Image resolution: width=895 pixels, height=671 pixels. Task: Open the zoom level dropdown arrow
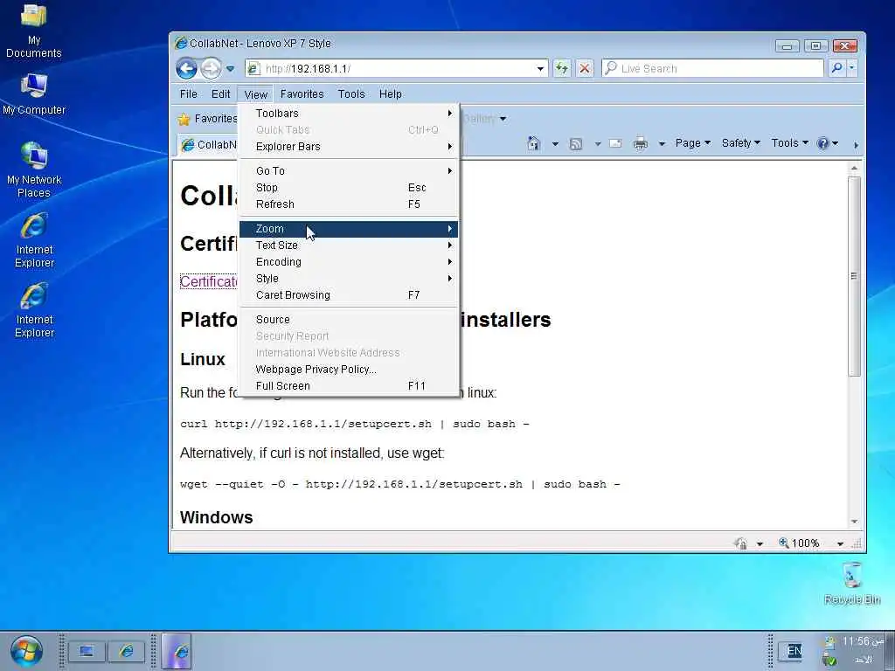[840, 543]
